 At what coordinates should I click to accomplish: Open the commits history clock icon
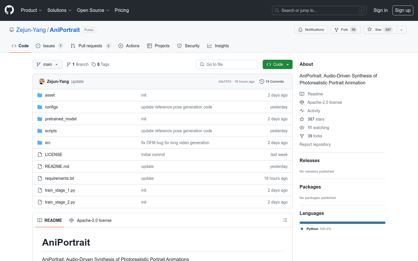(262, 81)
